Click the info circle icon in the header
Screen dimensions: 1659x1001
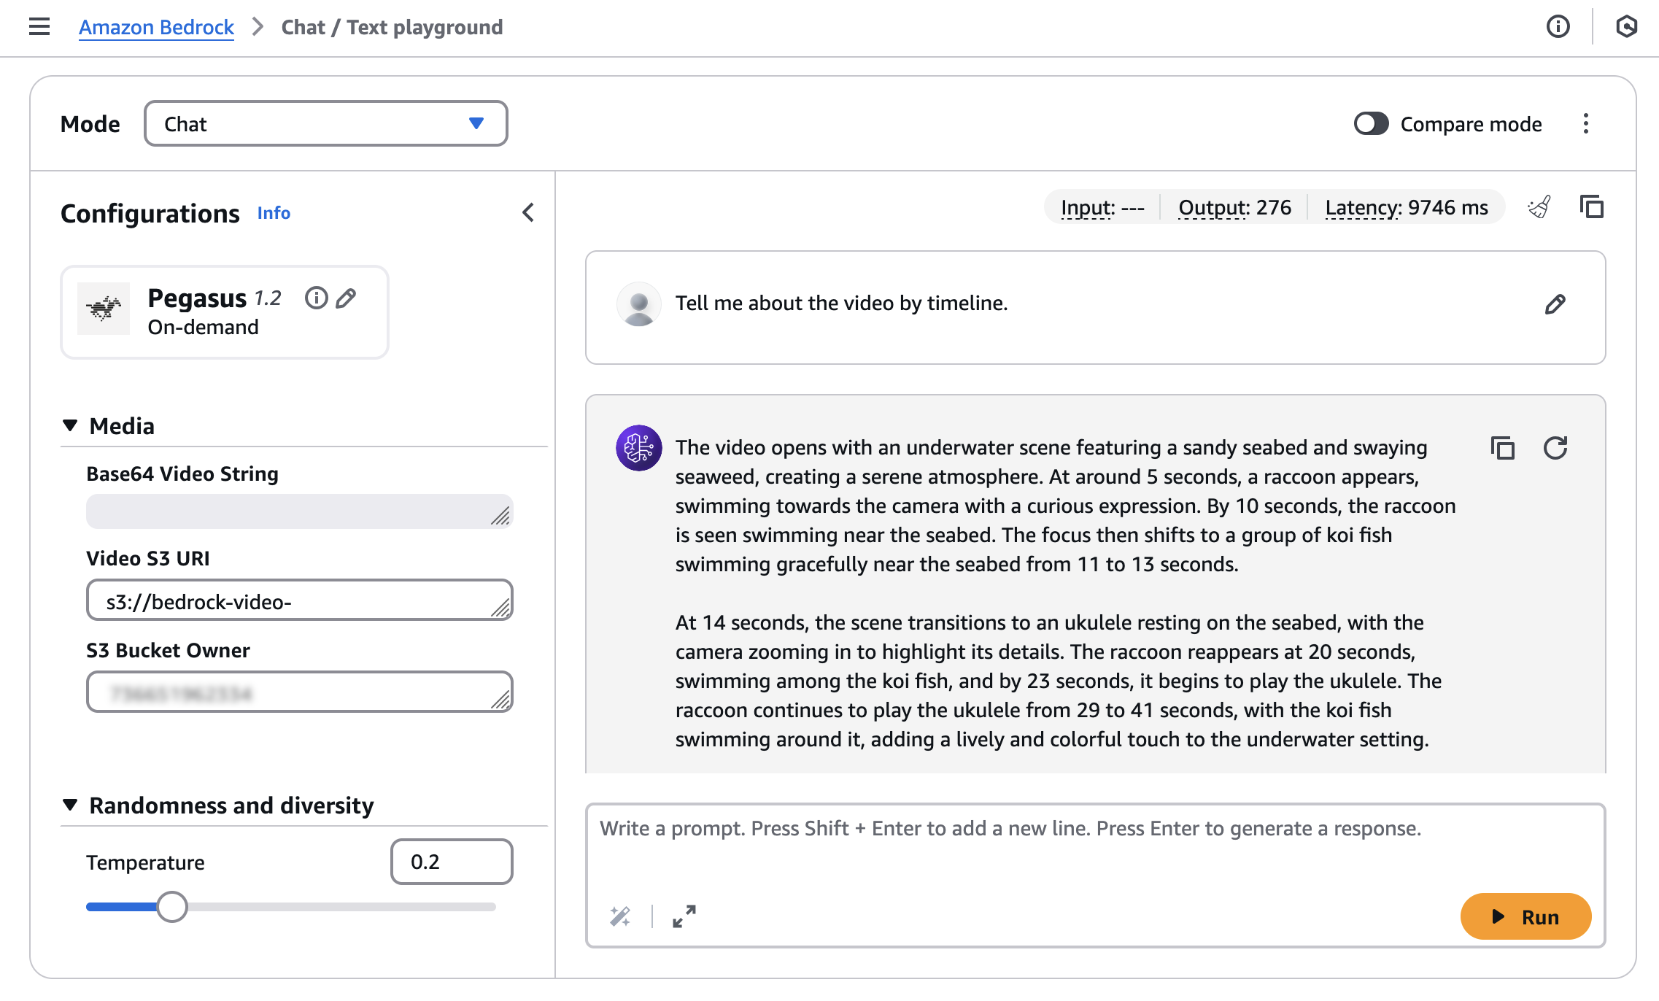point(1558,27)
